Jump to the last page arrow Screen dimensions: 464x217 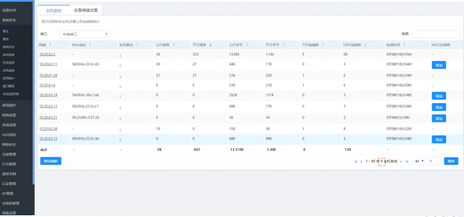click(x=407, y=161)
